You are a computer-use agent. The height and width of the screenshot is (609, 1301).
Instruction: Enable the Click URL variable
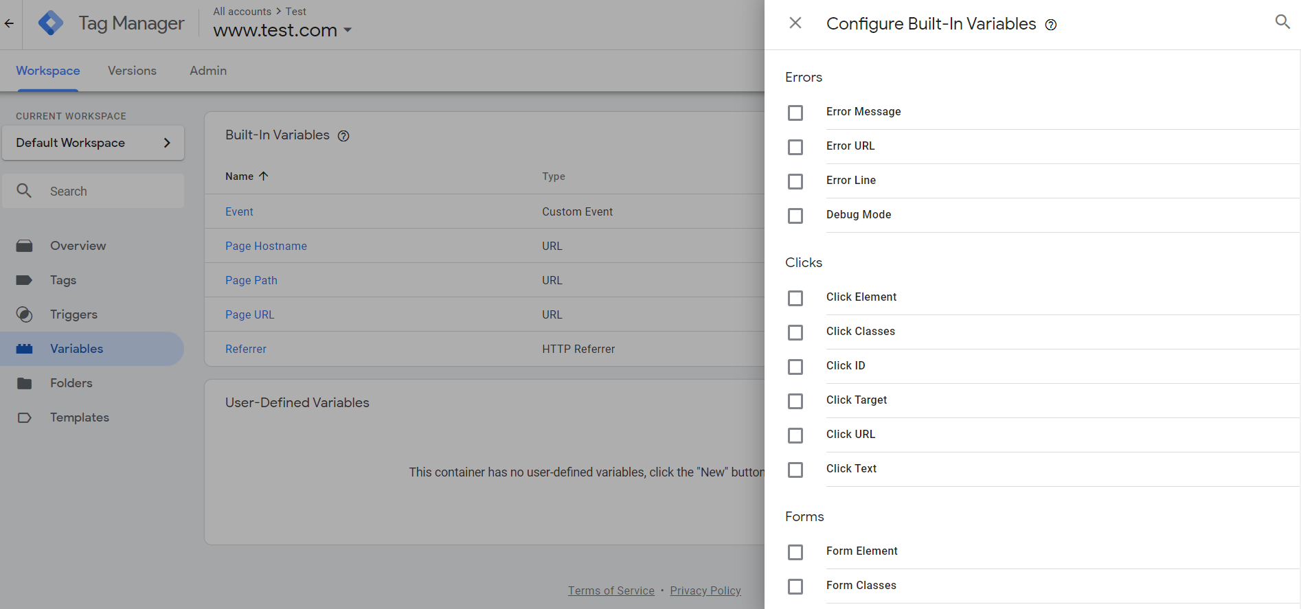pos(795,435)
